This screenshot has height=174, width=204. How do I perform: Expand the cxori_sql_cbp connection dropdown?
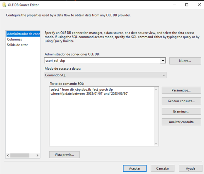point(163,61)
